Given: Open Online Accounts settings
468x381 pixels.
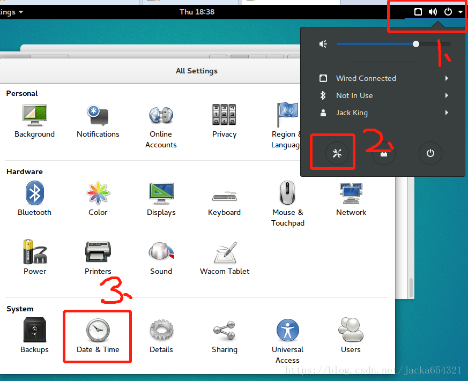Looking at the screenshot, I should [161, 126].
